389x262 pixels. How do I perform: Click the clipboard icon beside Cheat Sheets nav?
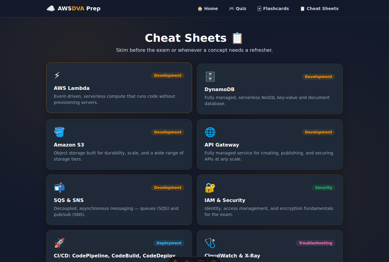coord(302,9)
